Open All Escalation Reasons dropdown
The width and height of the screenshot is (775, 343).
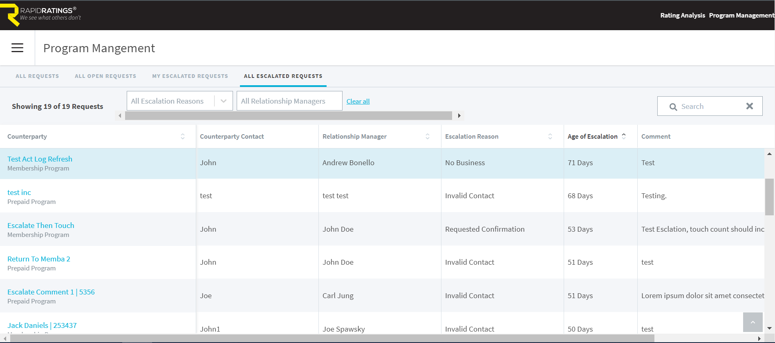click(x=180, y=101)
